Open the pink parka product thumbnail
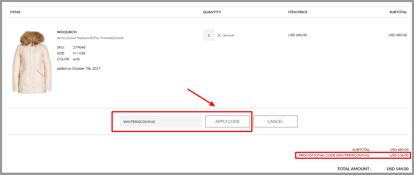This screenshot has width=414, height=175. (x=32, y=62)
